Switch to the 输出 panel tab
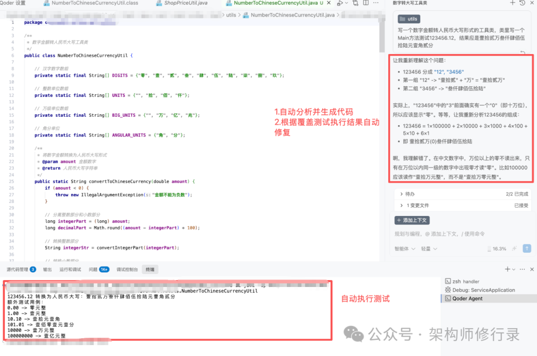The width and height of the screenshot is (537, 356). 47,270
